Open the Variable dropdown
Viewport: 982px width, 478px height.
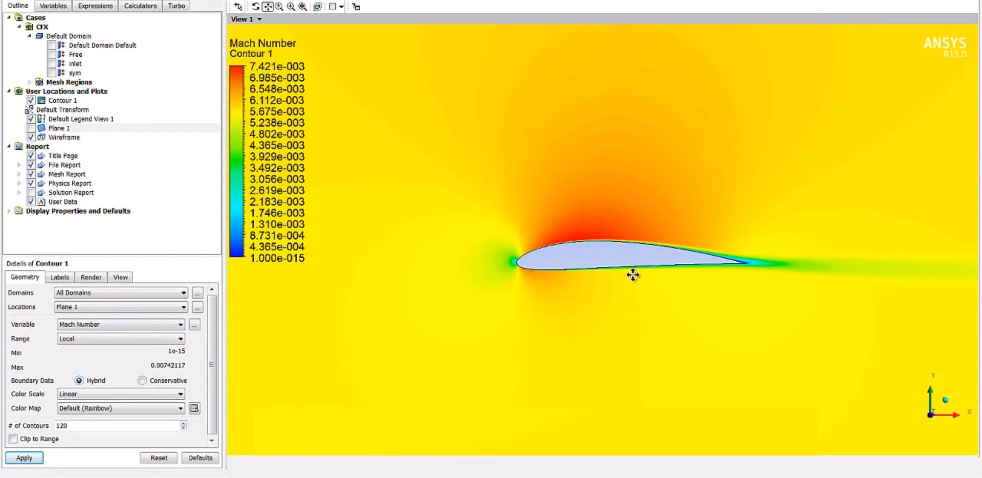tap(121, 324)
